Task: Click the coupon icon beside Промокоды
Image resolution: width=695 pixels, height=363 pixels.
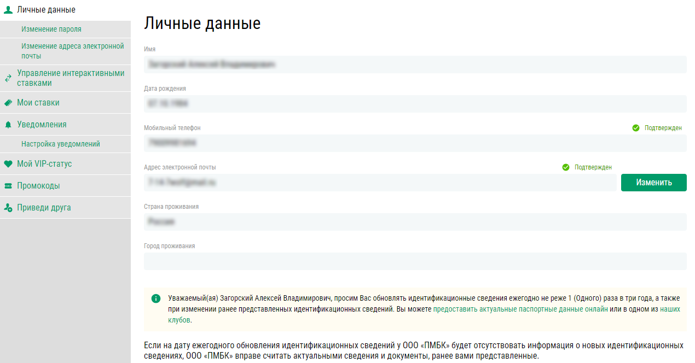Action: (x=8, y=186)
